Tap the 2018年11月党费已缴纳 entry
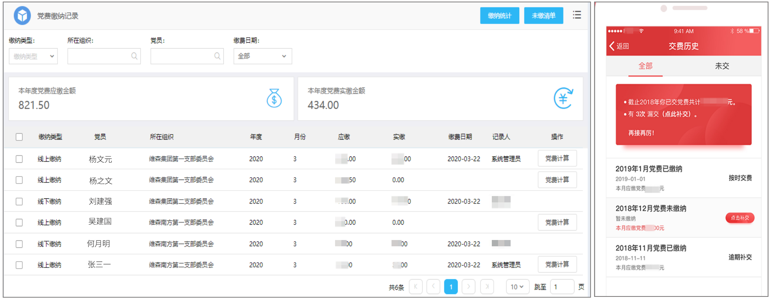Screen dimensions: 772x300 pyautogui.click(x=684, y=257)
